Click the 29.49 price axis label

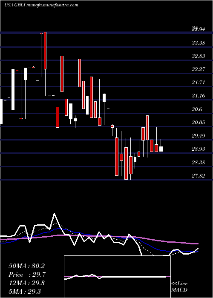[199, 136]
